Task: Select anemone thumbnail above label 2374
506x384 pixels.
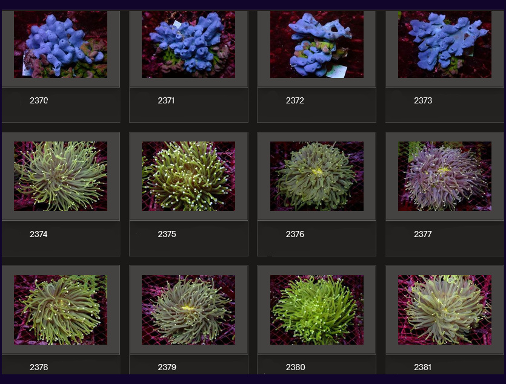Action: pos(61,176)
